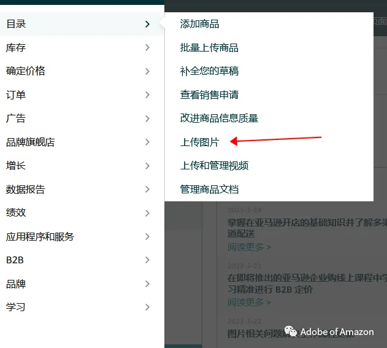Open the 品牌旗舰店 menu item
Screen dimensions: 387x348
pos(82,142)
